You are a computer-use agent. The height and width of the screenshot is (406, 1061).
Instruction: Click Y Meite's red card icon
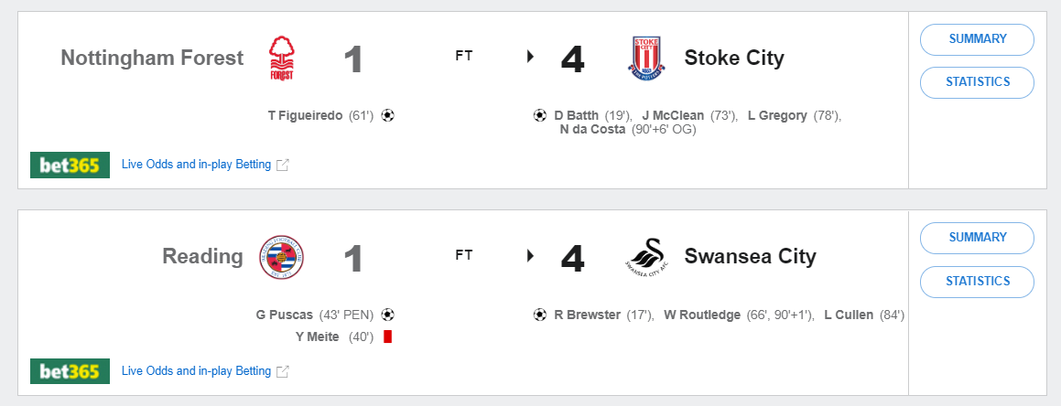click(x=387, y=337)
